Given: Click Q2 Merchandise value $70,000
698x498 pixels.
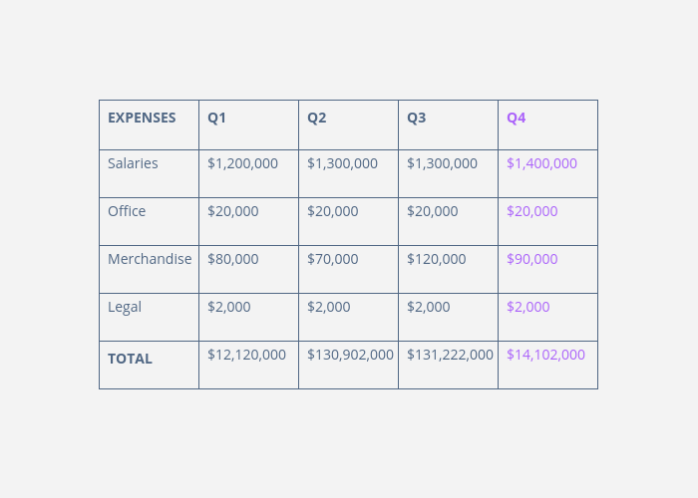Looking at the screenshot, I should [333, 259].
